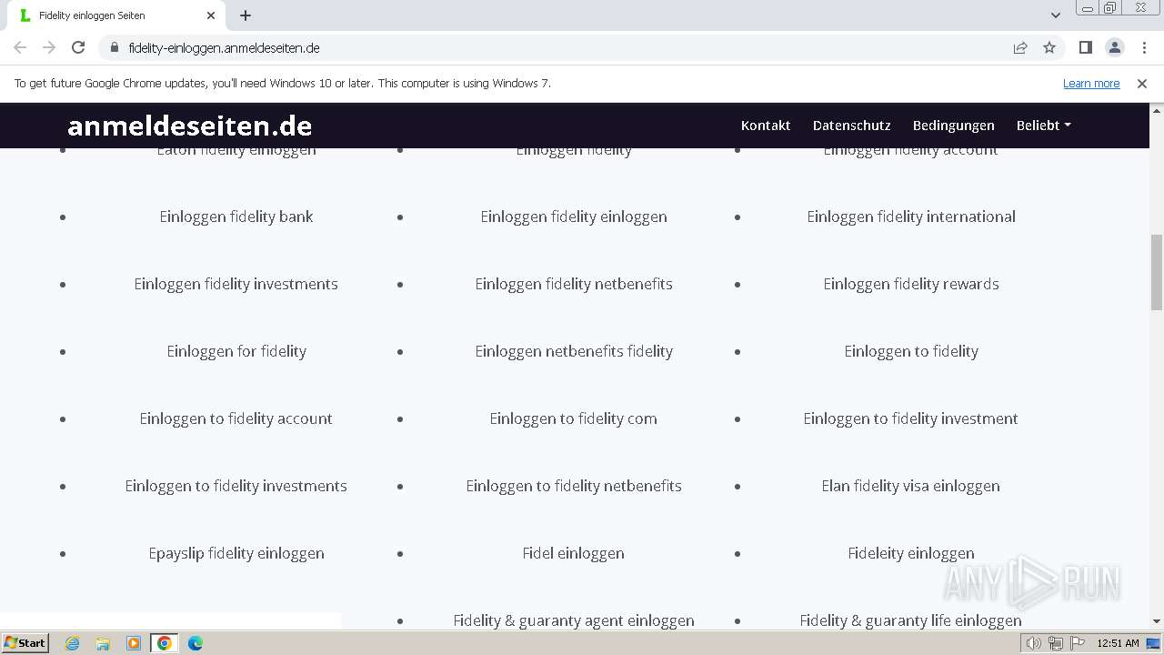Open the Bedingungen menu item
Screen dimensions: 1164x655
click(953, 126)
